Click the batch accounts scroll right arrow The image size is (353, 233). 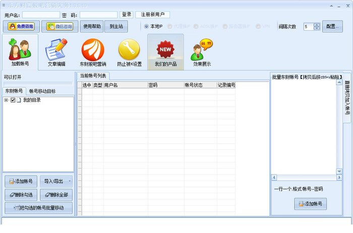pos(339,177)
